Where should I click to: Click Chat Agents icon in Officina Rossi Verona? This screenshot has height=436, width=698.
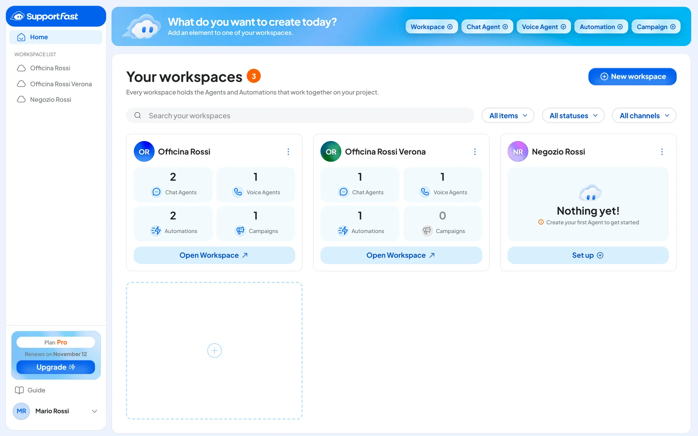coord(343,192)
